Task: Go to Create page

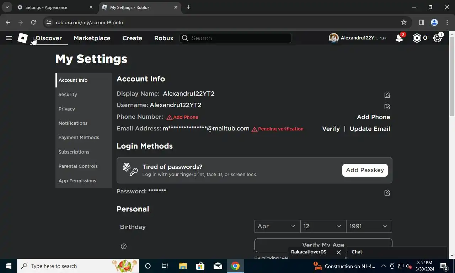Action: (x=132, y=38)
